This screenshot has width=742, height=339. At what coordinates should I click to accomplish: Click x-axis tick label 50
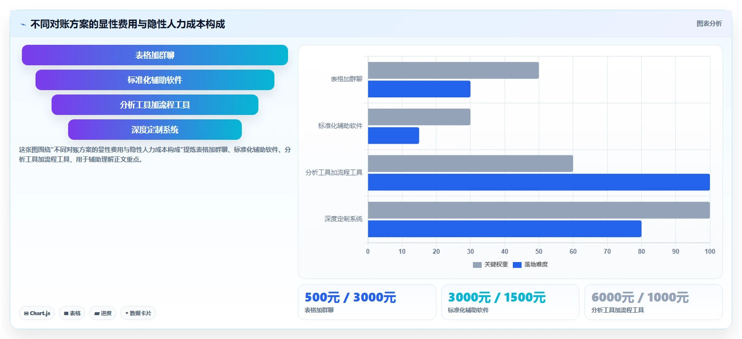[x=539, y=251]
